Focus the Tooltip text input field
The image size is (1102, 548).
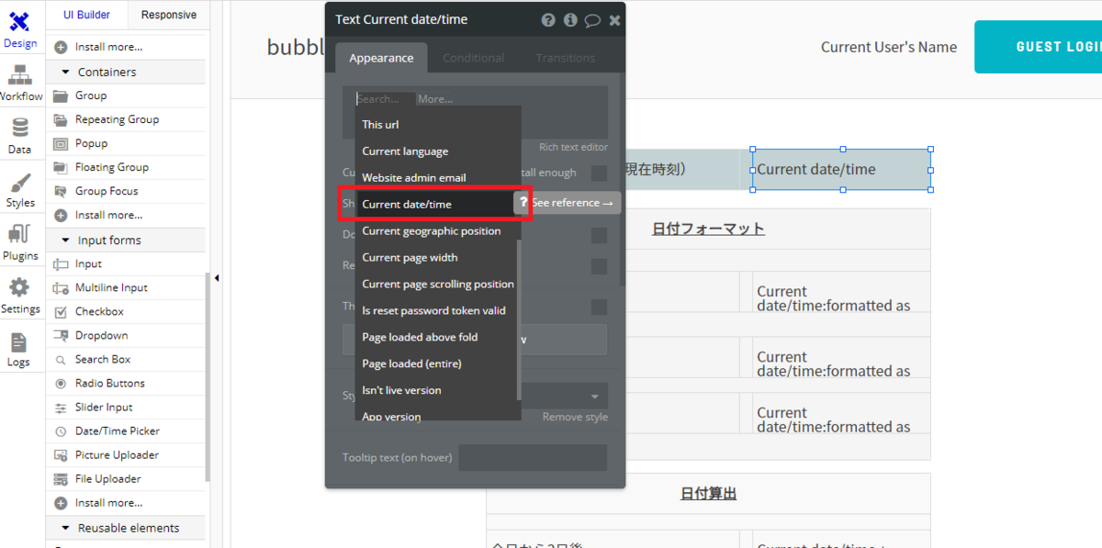point(533,457)
